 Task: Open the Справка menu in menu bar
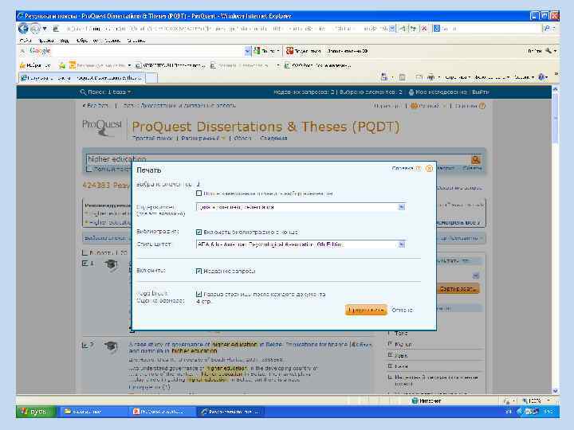pos(136,41)
